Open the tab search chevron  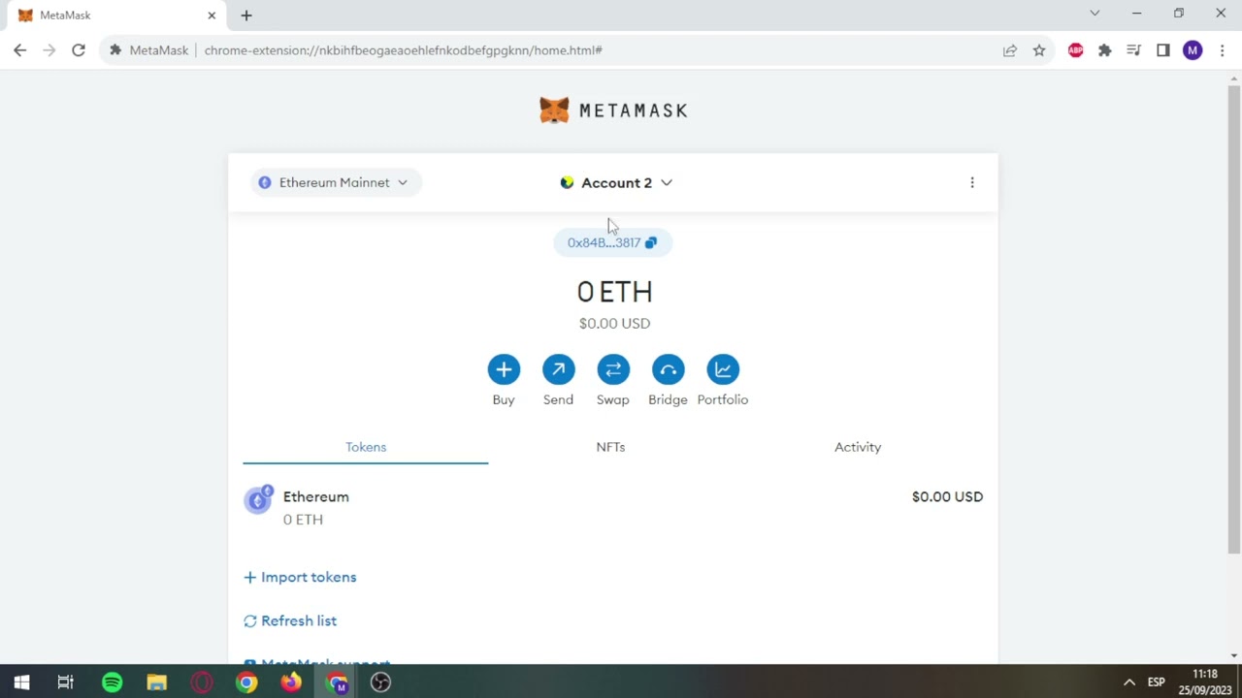click(x=1095, y=14)
